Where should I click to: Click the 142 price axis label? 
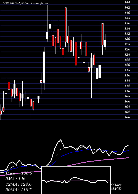click(x=127, y=7)
